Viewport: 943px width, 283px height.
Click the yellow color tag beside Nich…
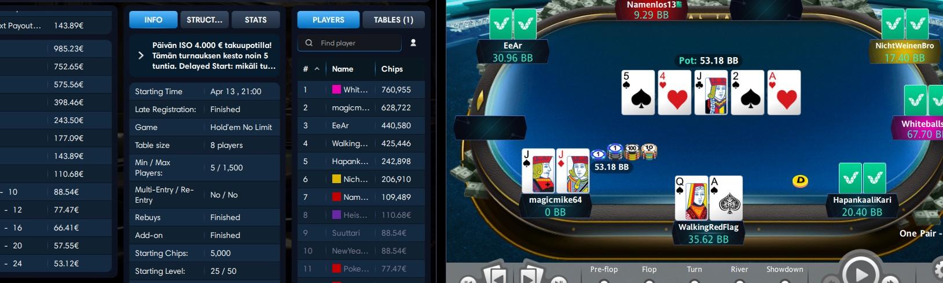pyautogui.click(x=336, y=179)
